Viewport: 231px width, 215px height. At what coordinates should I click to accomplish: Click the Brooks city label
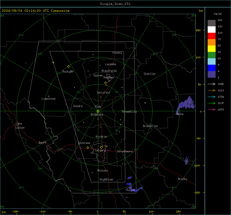click(182, 179)
